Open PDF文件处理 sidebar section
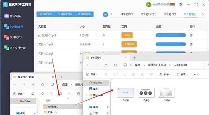Viewport: 209px width, 115px height. pos(15,48)
